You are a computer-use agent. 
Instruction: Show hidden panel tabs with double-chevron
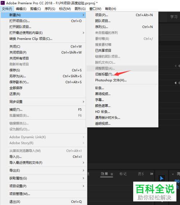pyautogui.click(x=152, y=174)
